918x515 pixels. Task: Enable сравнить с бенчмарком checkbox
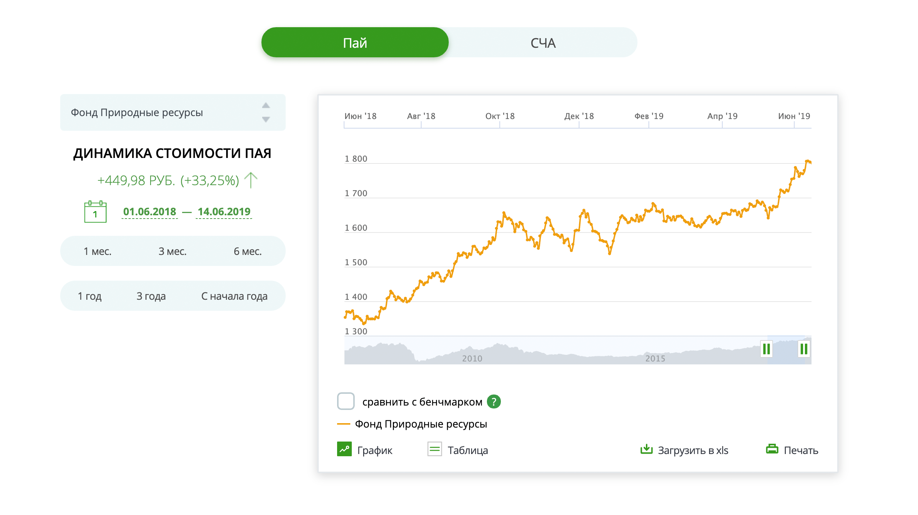pos(346,401)
